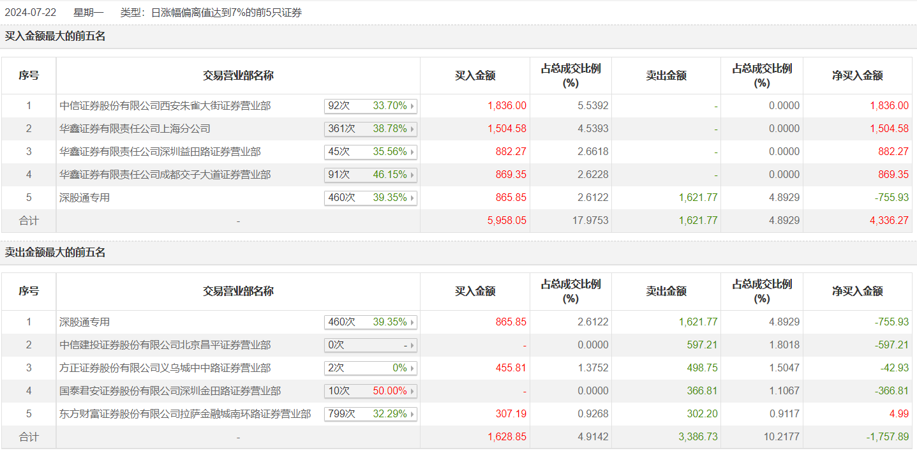Expand the 91次 46.15% history box
The image size is (917, 453).
pyautogui.click(x=371, y=175)
